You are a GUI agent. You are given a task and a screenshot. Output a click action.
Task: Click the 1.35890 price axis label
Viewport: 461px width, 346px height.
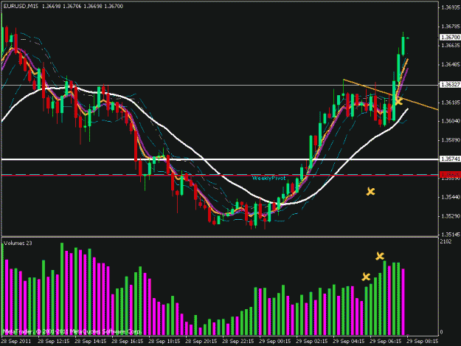coord(451,140)
